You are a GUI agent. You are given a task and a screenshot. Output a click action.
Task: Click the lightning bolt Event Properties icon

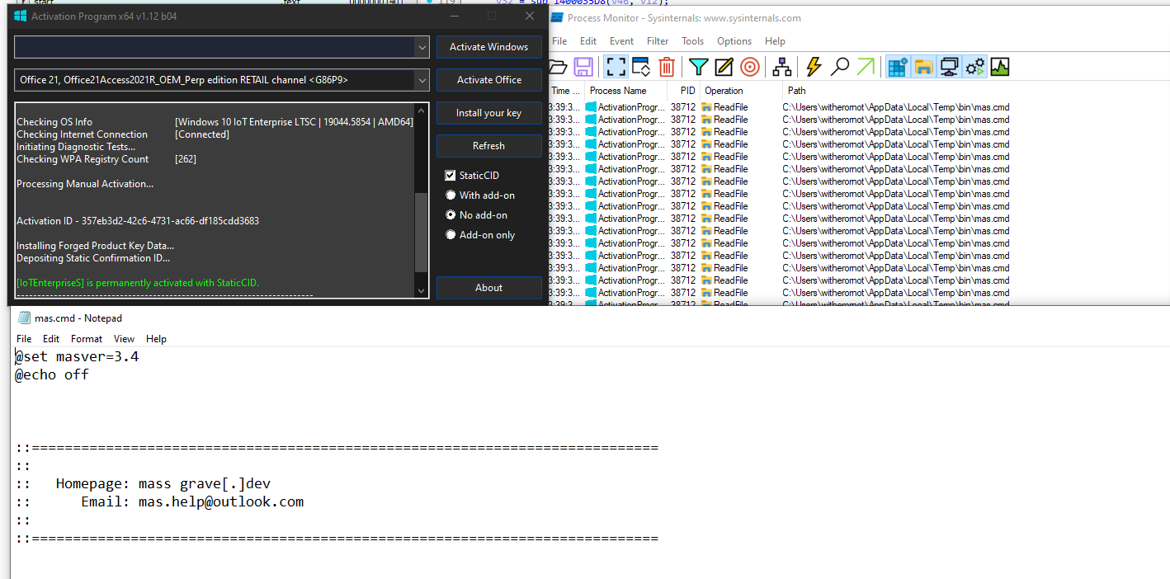[814, 67]
